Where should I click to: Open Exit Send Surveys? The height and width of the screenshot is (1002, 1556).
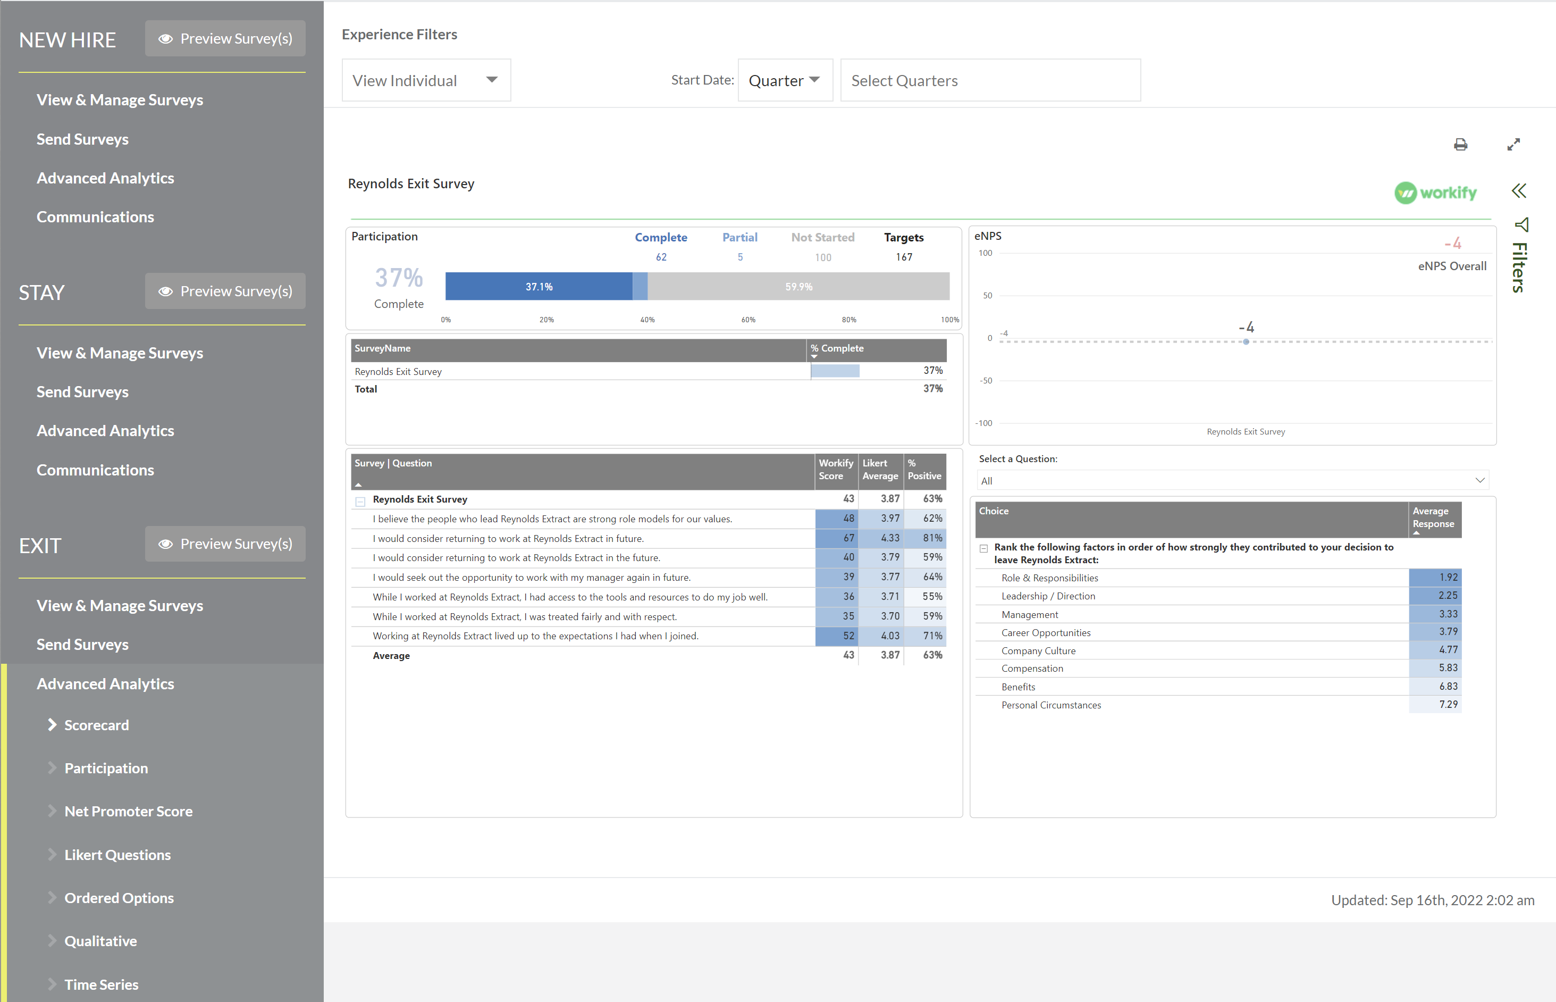click(82, 644)
